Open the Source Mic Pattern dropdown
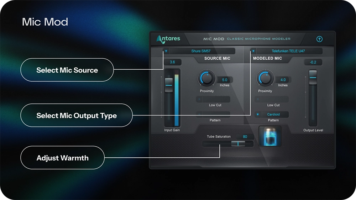356x200 pixels. (213, 114)
